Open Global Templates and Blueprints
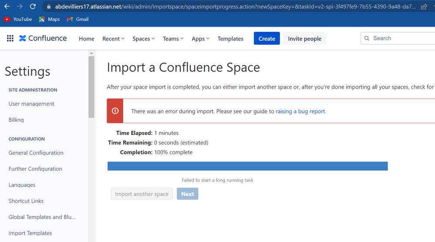Screen dimensions: 435x242 pyautogui.click(x=42, y=217)
